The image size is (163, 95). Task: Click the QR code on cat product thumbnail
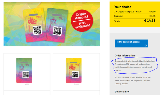click(26, 75)
